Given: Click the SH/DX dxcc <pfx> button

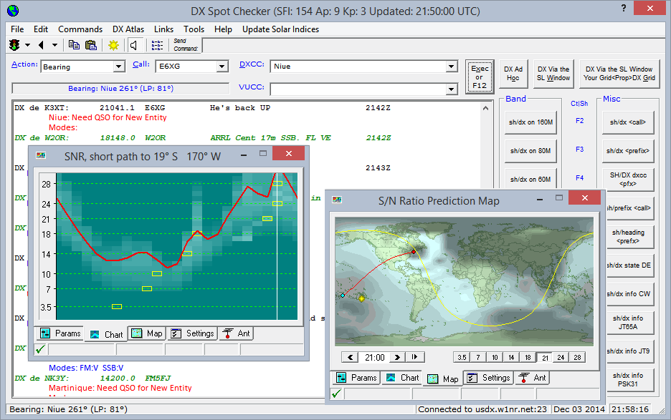Looking at the screenshot, I should coord(628,180).
